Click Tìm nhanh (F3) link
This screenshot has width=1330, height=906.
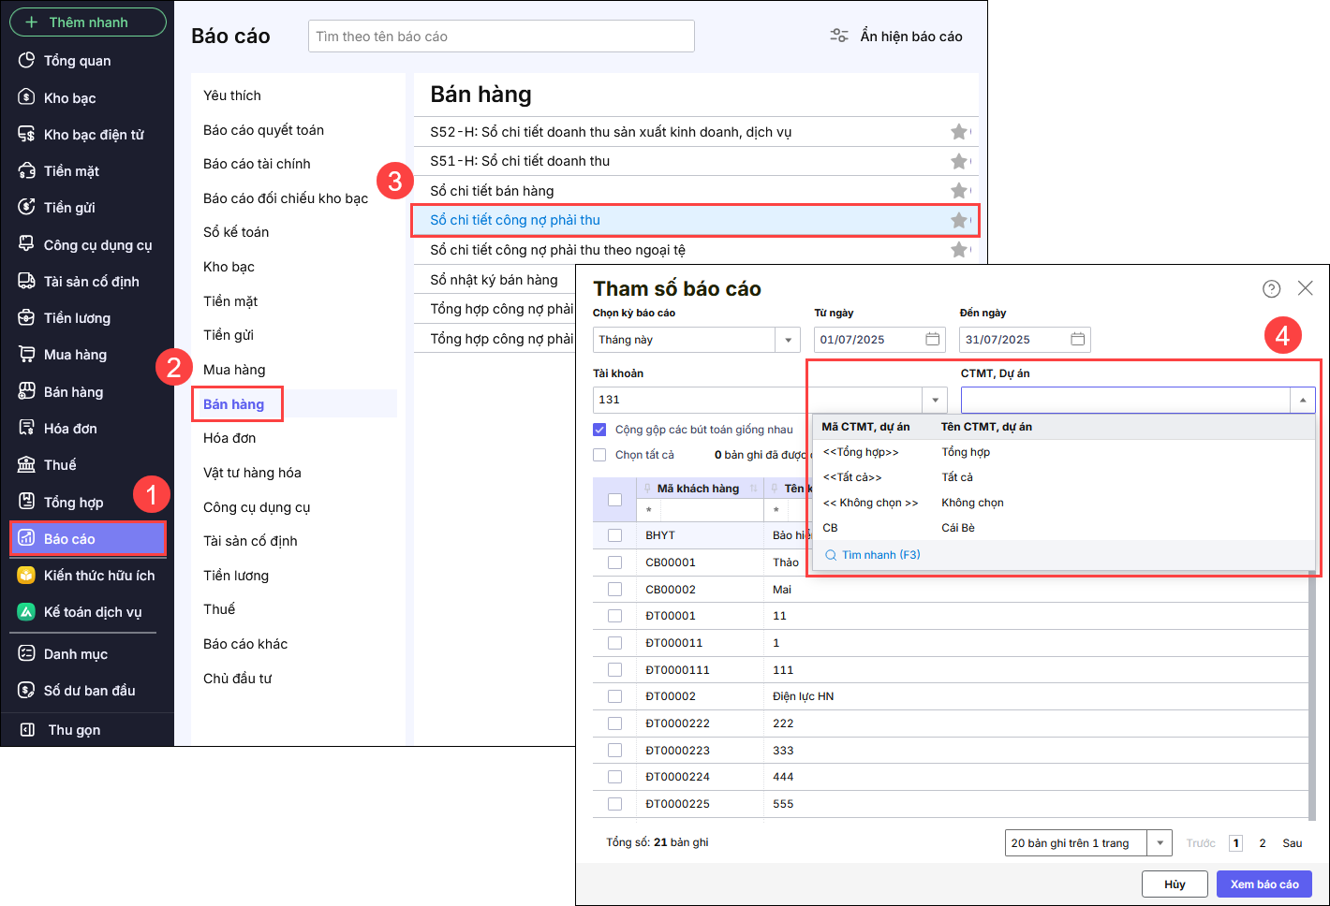[873, 555]
